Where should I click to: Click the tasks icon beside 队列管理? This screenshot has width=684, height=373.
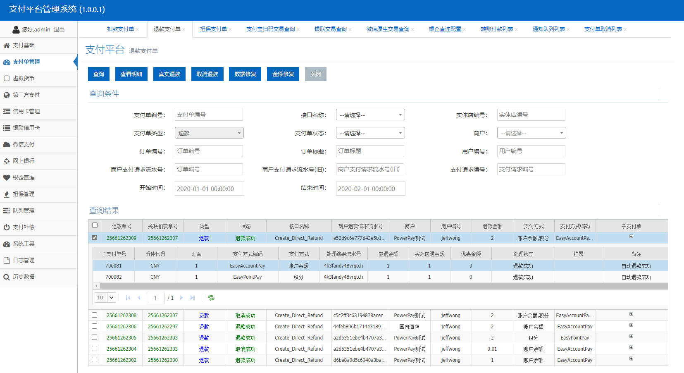[7, 210]
